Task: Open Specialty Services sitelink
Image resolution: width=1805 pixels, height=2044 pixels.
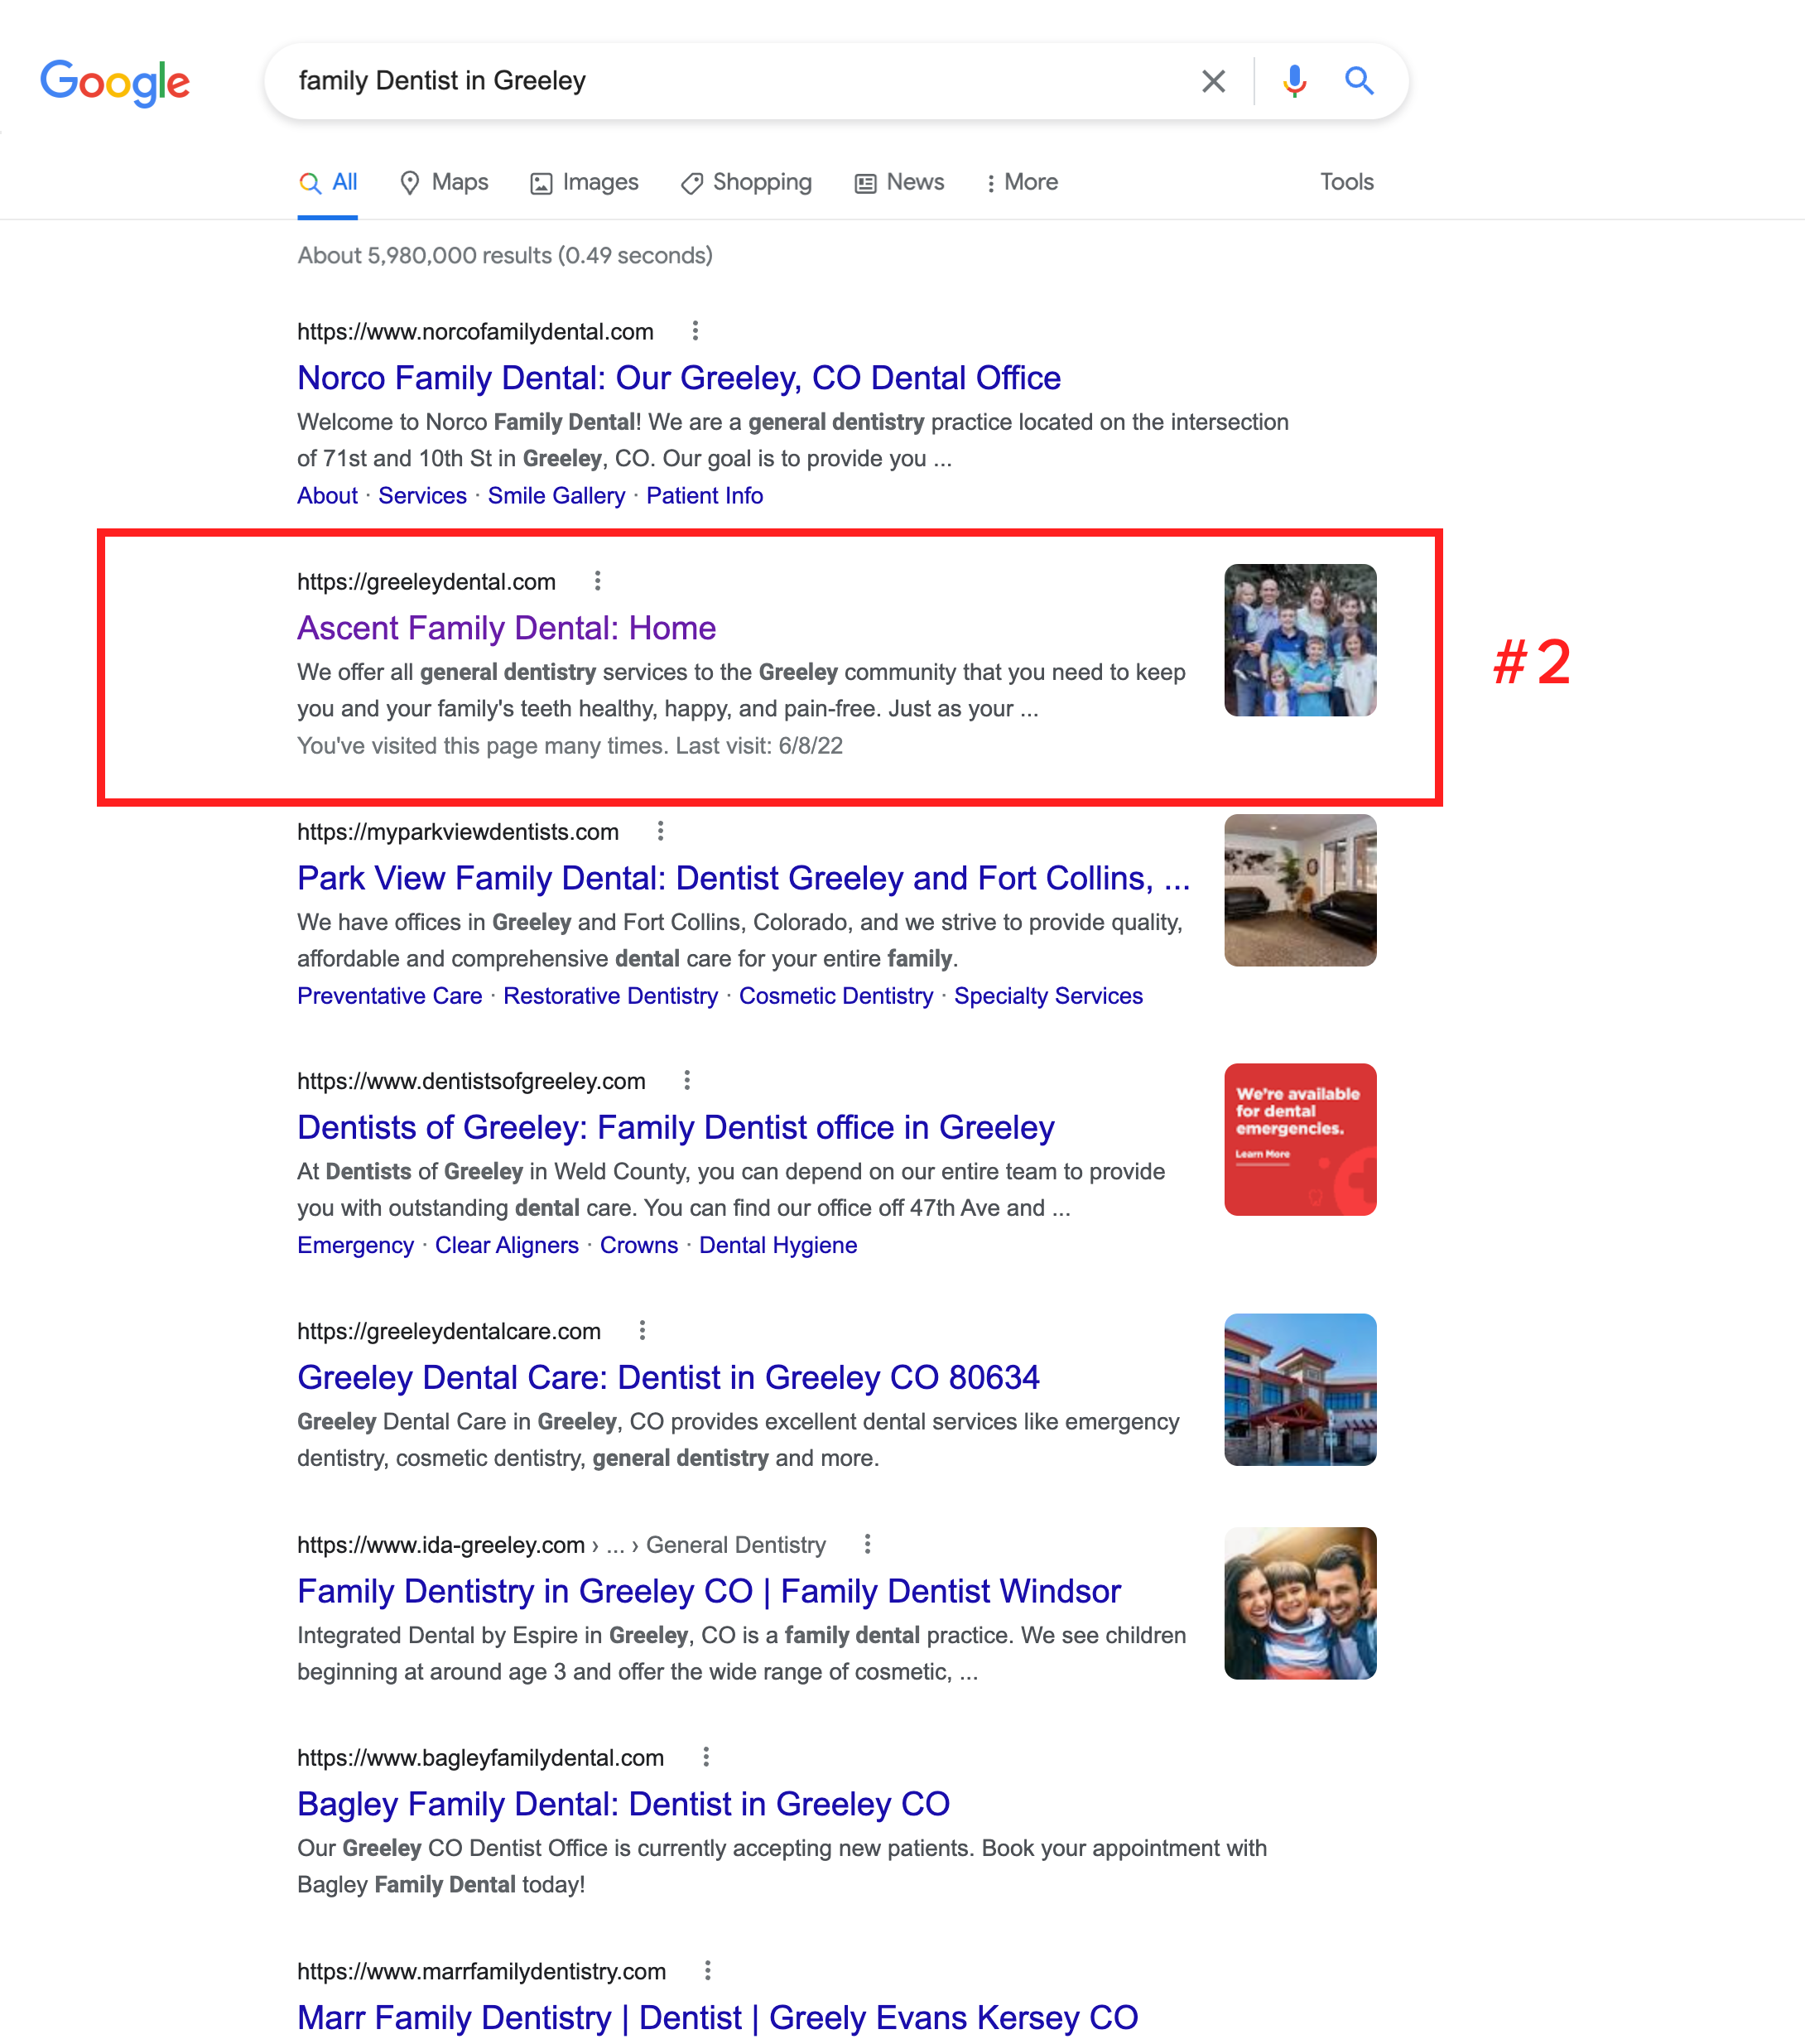Action: [1048, 996]
